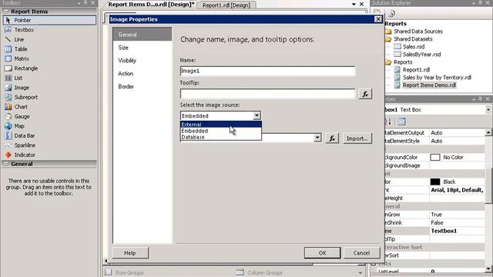Click in the Name input field
Image resolution: width=493 pixels, height=277 pixels.
pos(267,71)
